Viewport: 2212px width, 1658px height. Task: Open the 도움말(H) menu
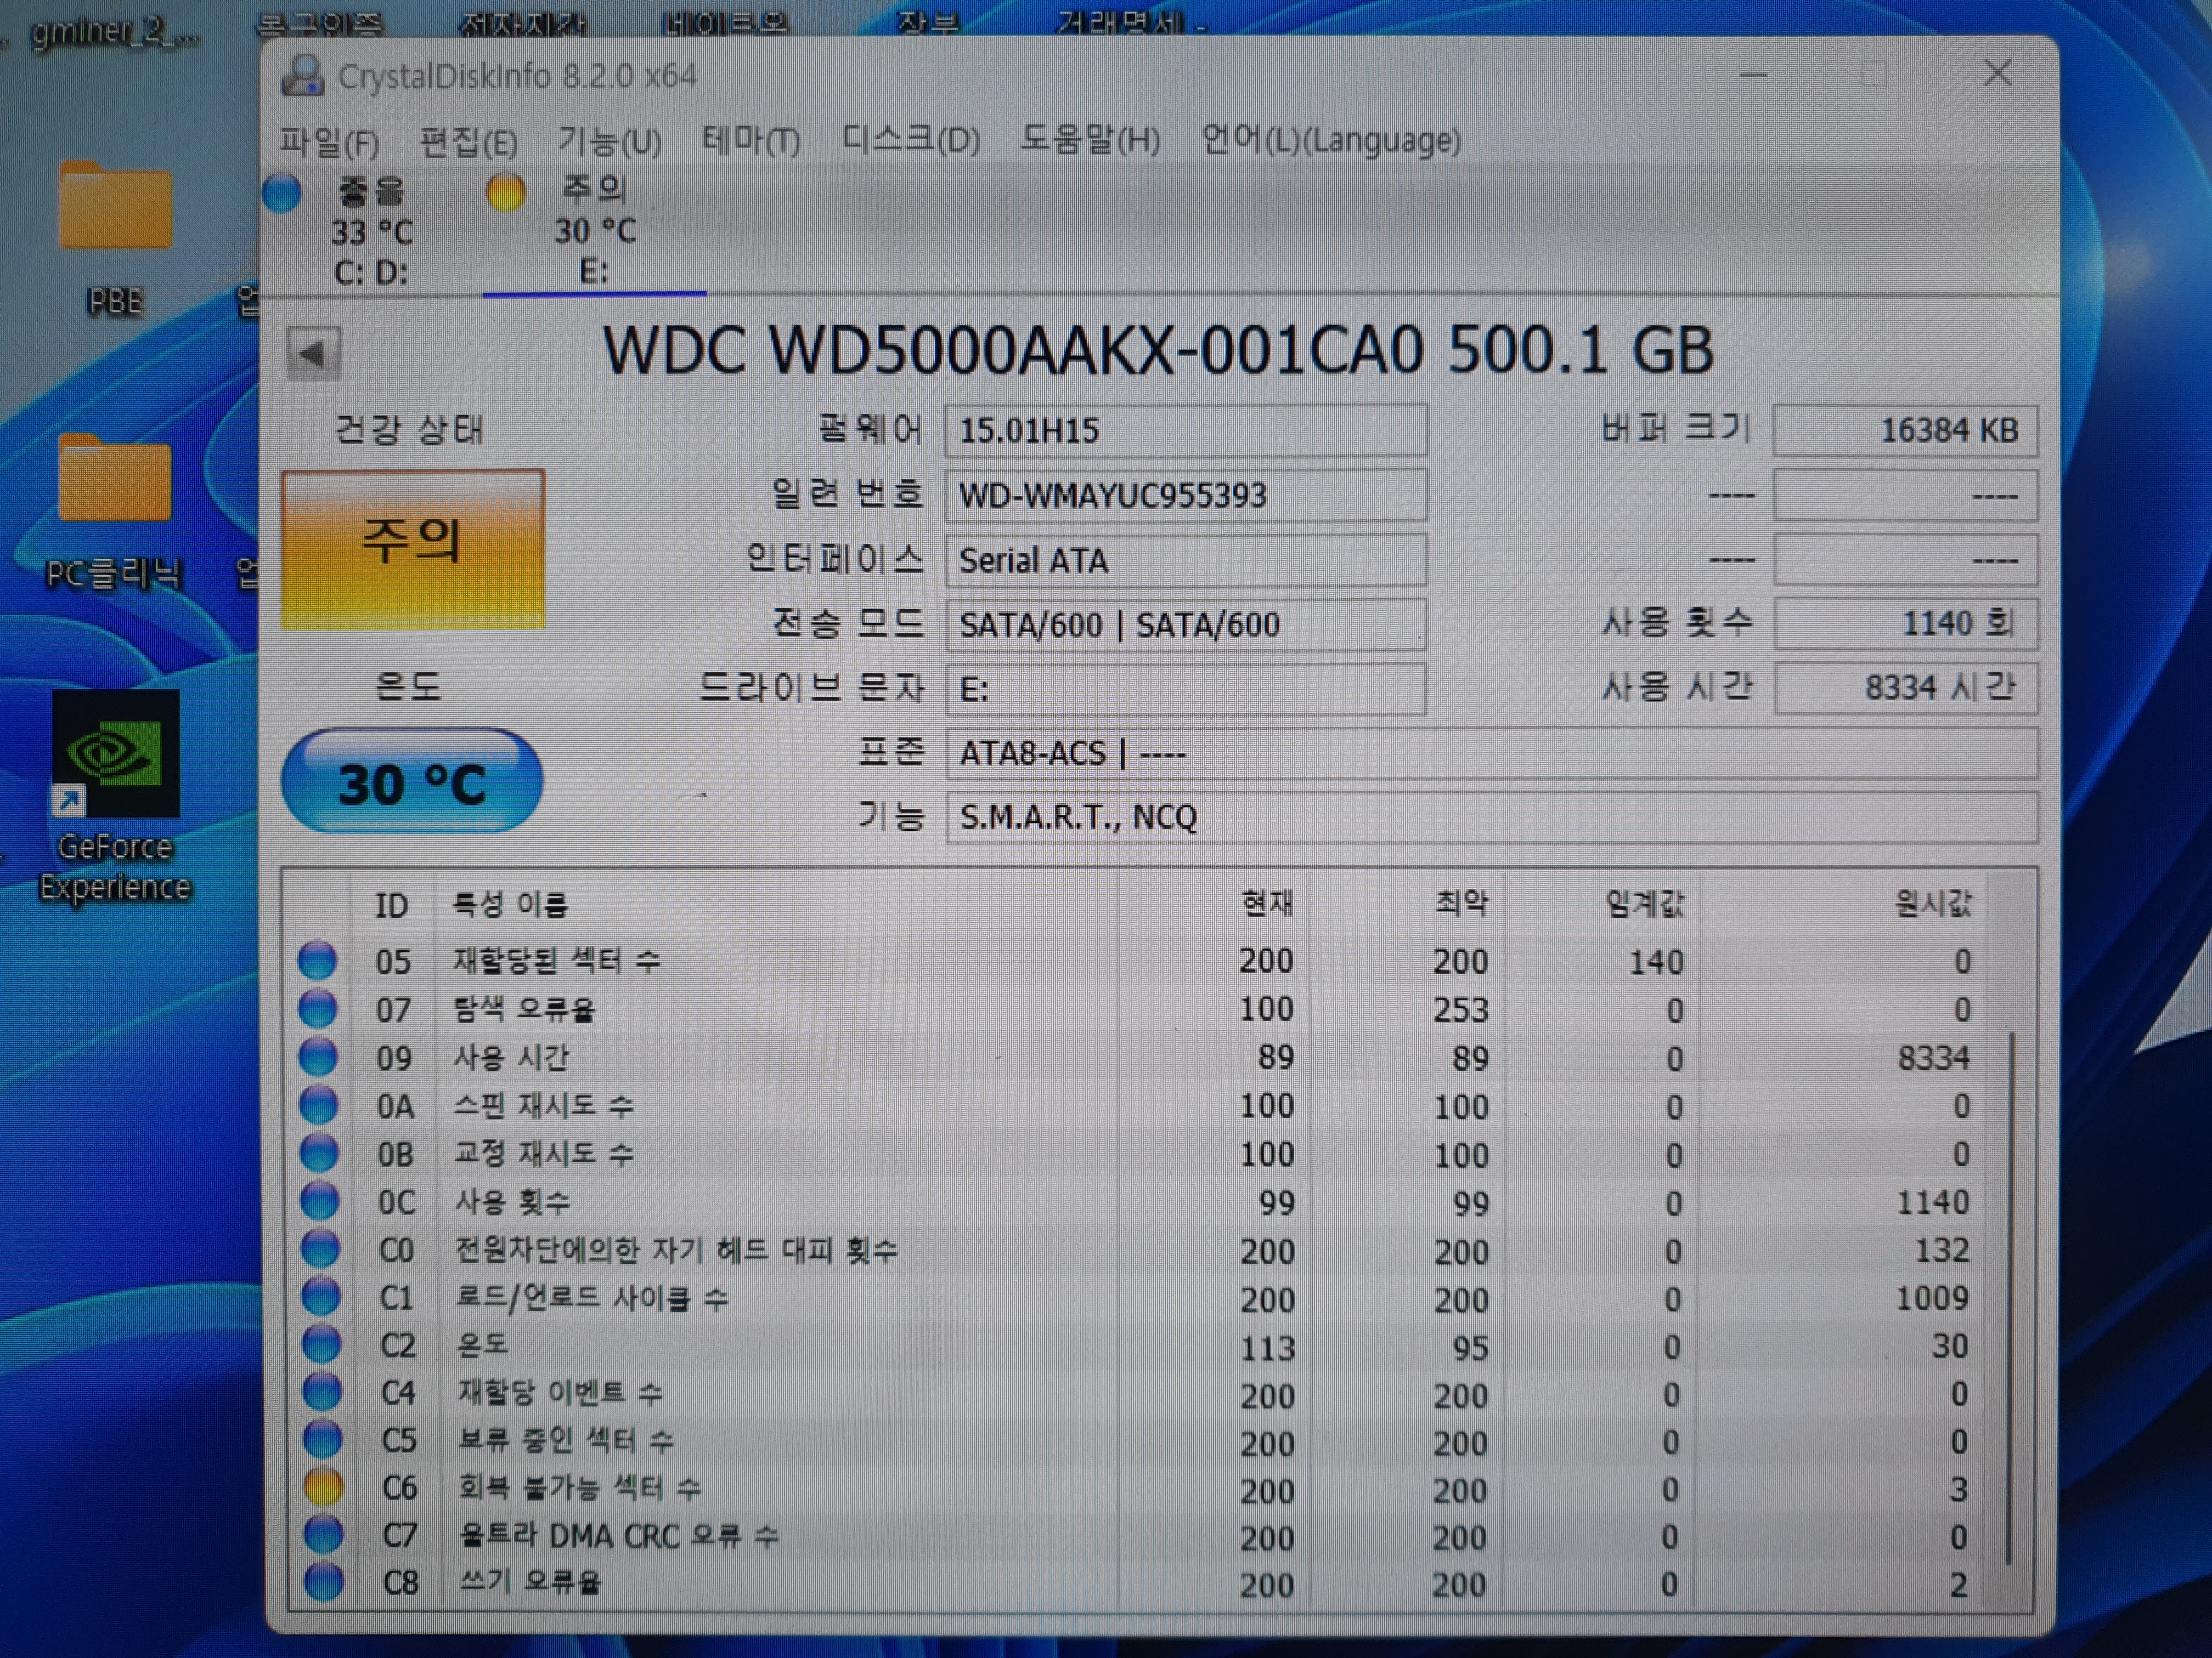click(1090, 140)
